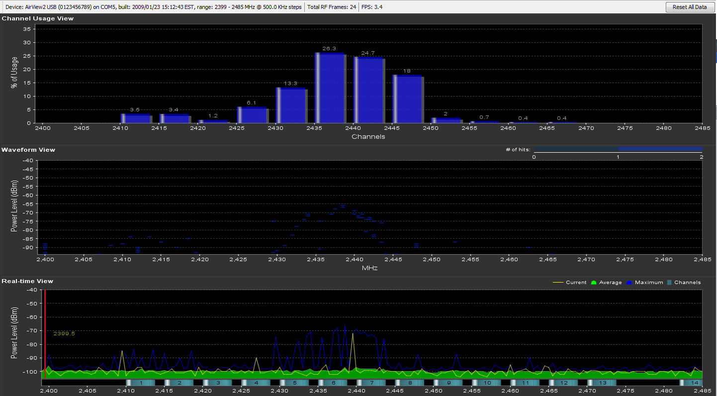
Task: Click the yellow 2399.5 marker label
Action: tap(64, 333)
